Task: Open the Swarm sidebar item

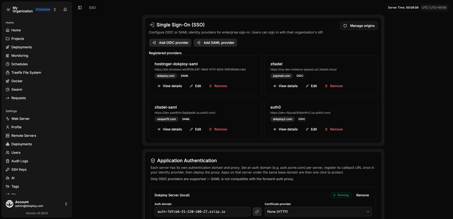Action: click(37, 90)
